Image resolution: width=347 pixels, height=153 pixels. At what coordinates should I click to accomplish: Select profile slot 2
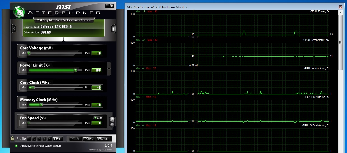(x=35, y=139)
